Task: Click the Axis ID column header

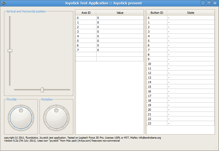Action: (86, 13)
